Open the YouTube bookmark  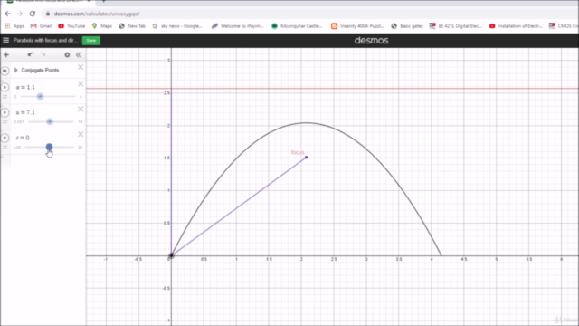pyautogui.click(x=71, y=26)
